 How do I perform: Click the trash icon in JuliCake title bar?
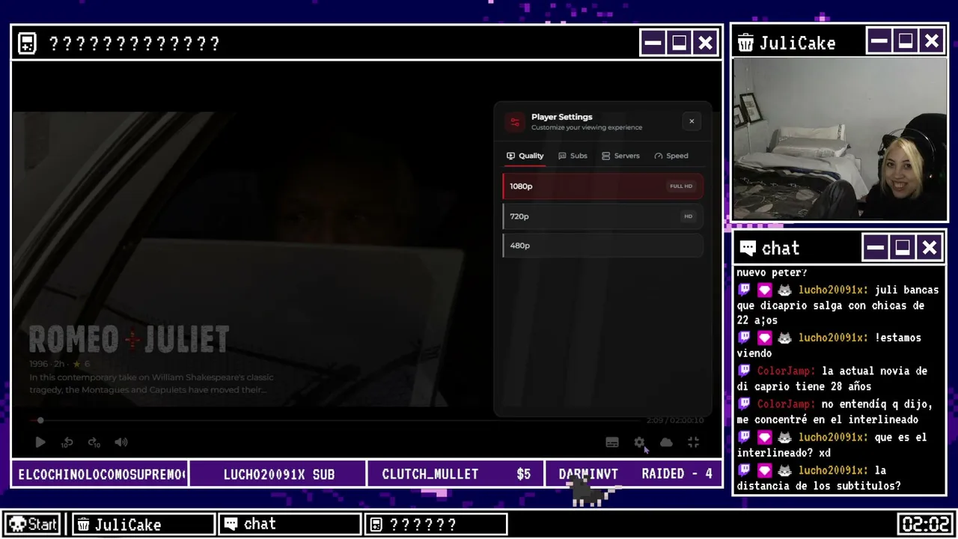tap(745, 43)
